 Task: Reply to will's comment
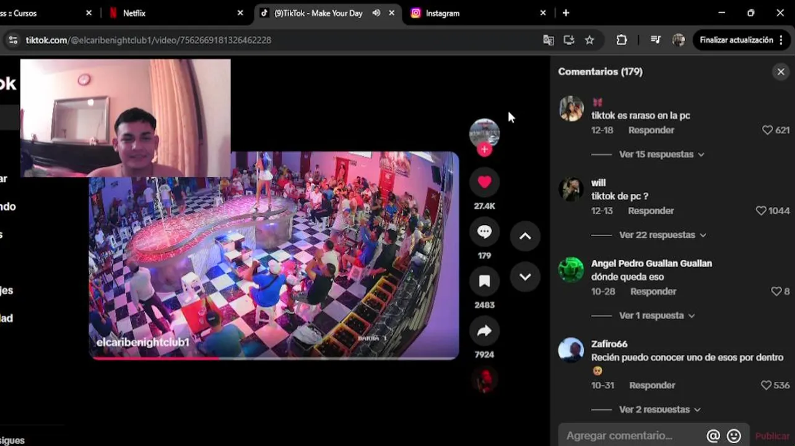pyautogui.click(x=651, y=211)
